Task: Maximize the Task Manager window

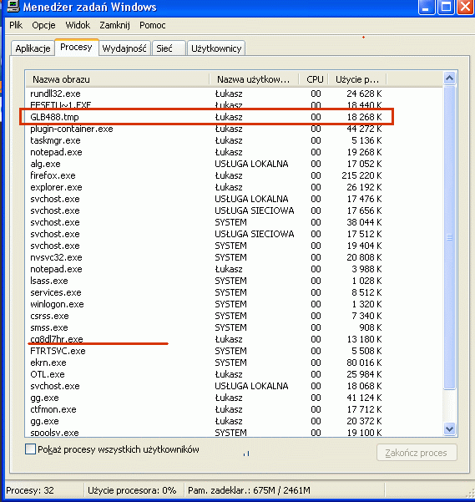Action: tap(446, 7)
